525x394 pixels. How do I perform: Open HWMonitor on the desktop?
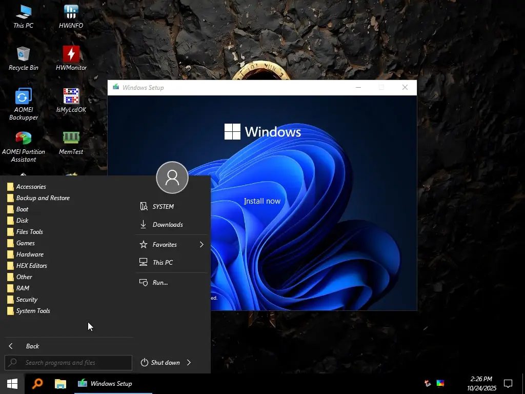(70, 55)
